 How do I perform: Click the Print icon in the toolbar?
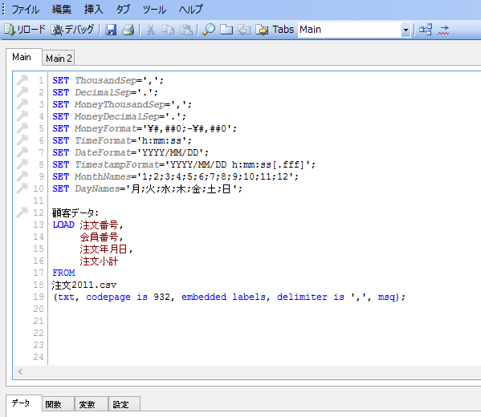(128, 30)
